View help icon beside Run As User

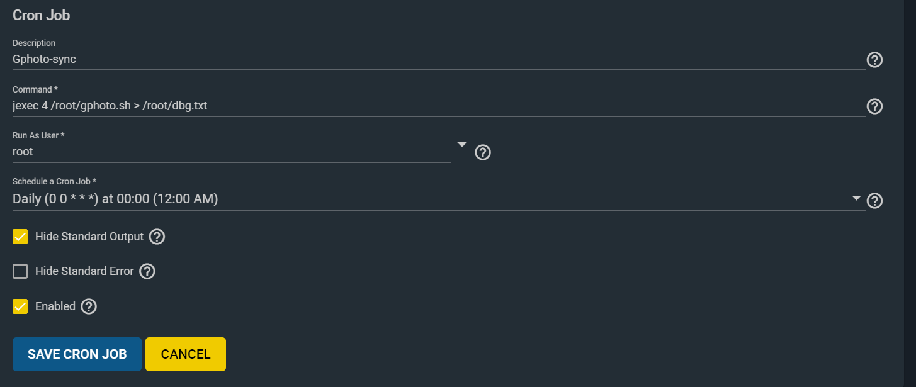(482, 152)
